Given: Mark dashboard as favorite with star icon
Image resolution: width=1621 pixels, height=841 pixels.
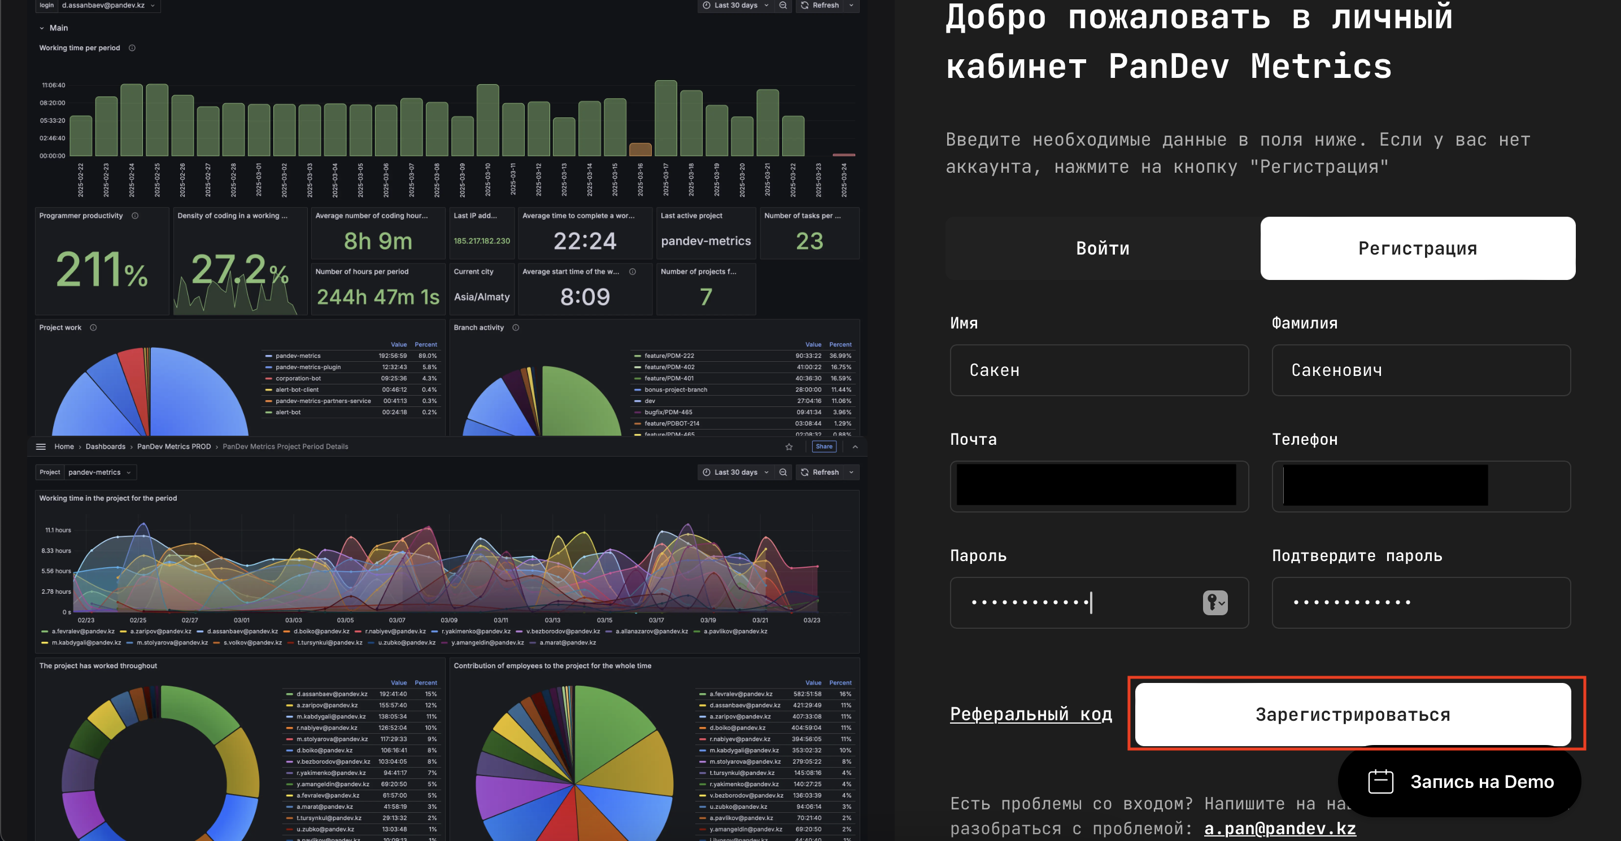Looking at the screenshot, I should click(x=789, y=446).
